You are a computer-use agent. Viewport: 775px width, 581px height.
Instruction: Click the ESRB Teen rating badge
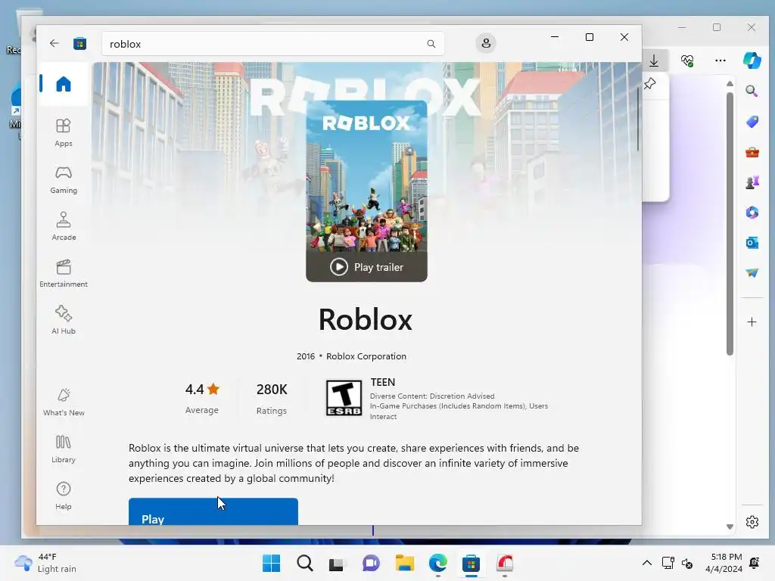pos(344,398)
